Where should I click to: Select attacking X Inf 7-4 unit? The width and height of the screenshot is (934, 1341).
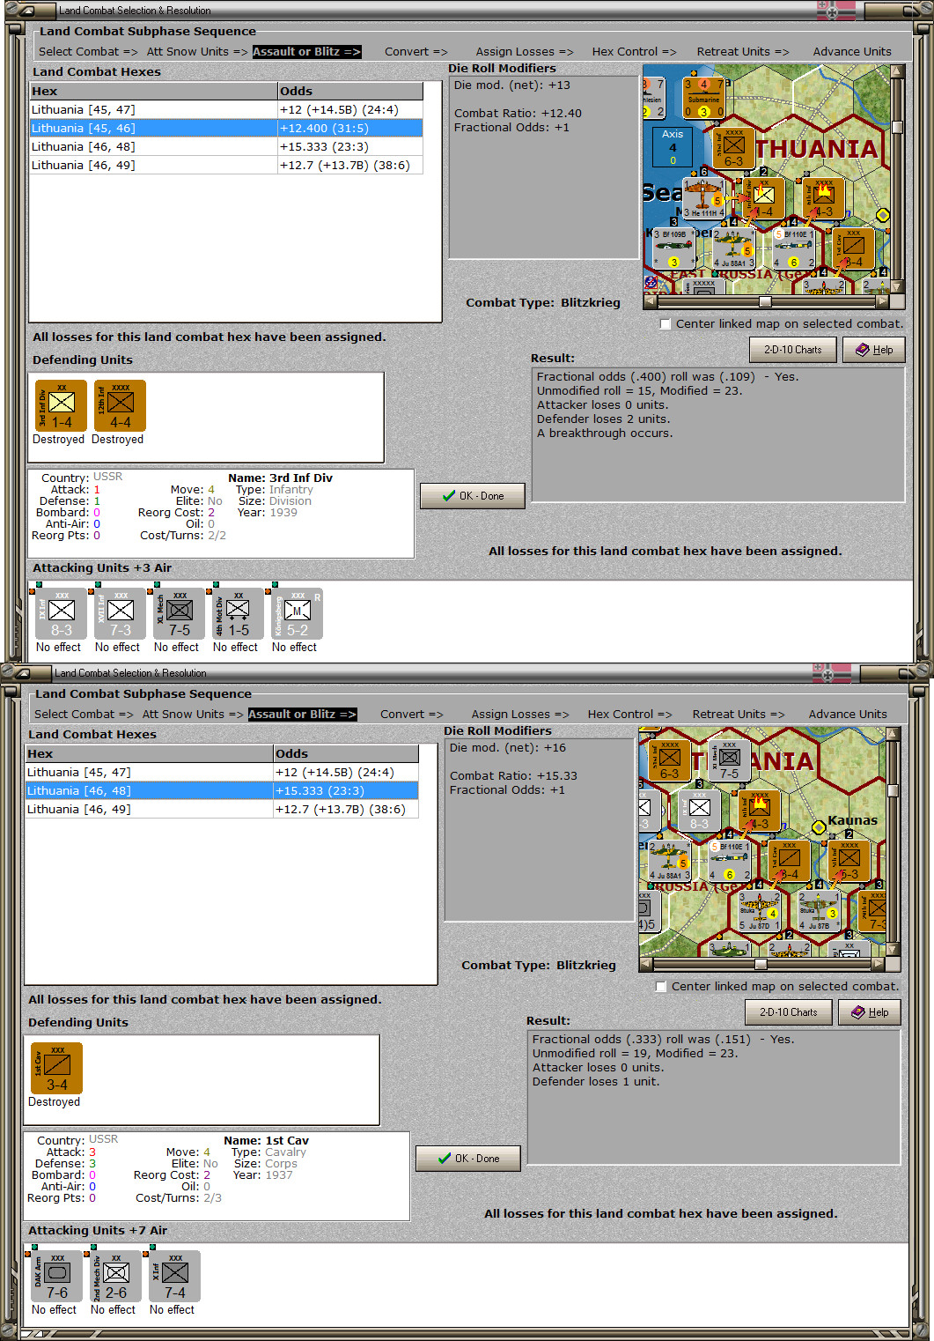(x=174, y=1276)
